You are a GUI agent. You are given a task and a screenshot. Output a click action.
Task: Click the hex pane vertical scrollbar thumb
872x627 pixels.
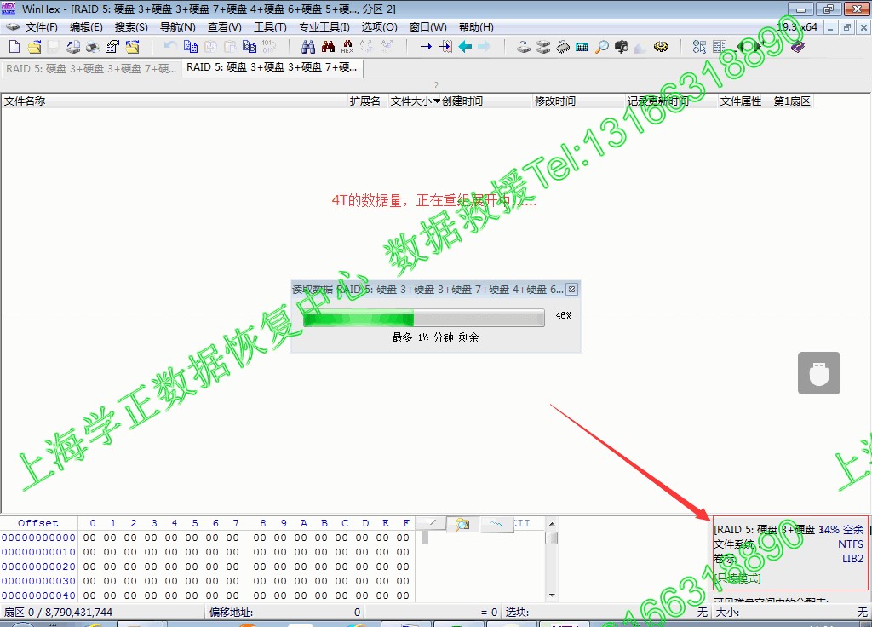(x=552, y=538)
